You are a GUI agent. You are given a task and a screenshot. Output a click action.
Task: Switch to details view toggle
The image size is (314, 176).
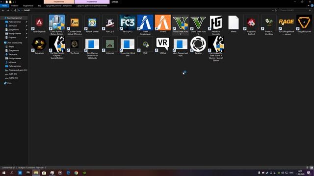point(307,168)
